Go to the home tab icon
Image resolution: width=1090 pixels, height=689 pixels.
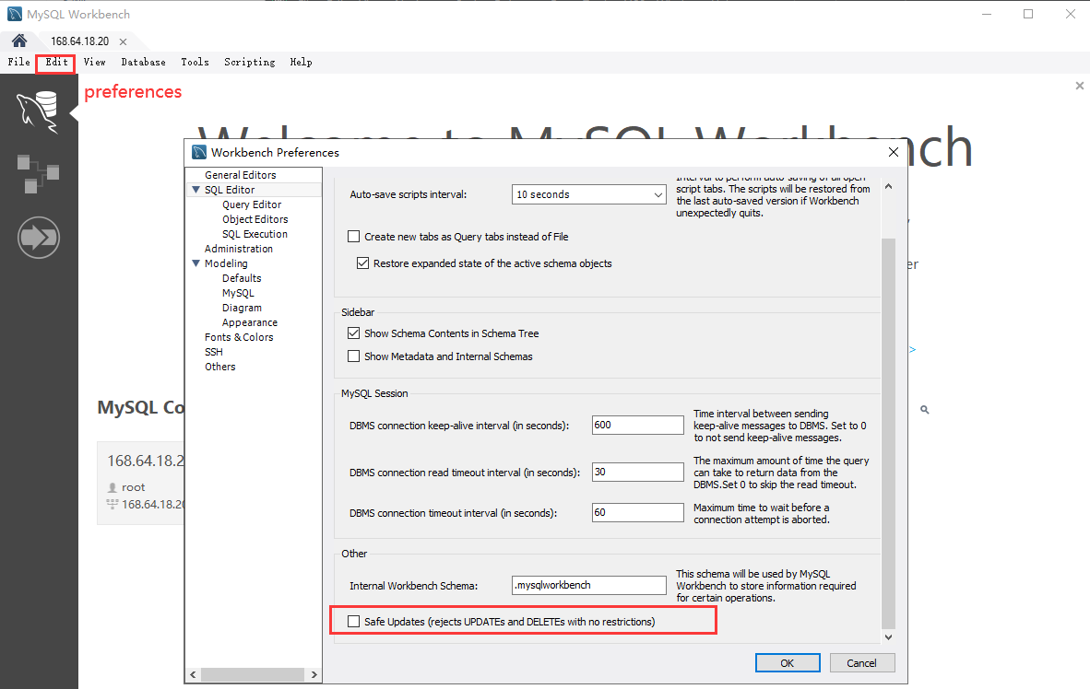point(19,41)
